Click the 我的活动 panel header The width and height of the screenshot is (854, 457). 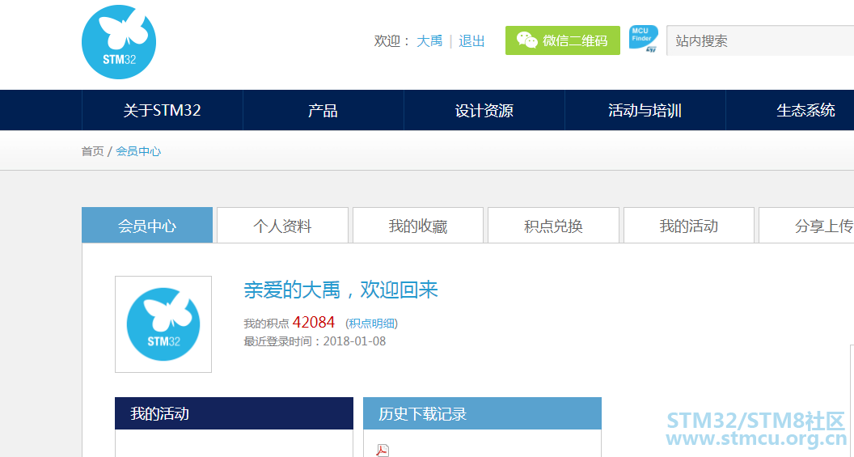coord(235,413)
